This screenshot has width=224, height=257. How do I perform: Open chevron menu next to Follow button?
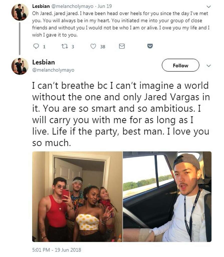coord(208,66)
